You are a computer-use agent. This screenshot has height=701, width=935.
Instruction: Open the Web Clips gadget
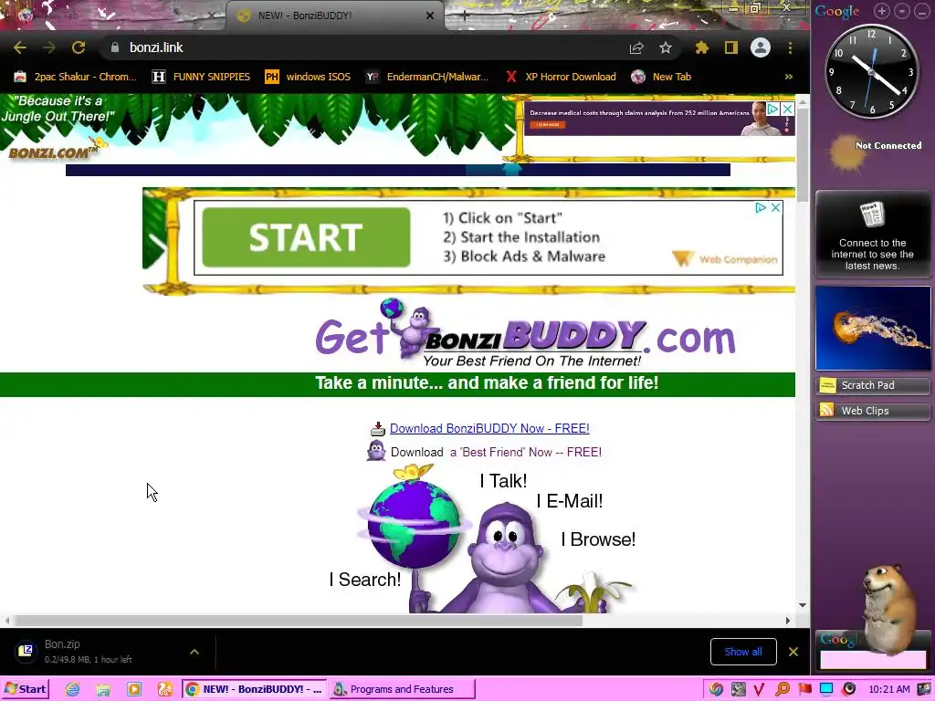pos(872,411)
